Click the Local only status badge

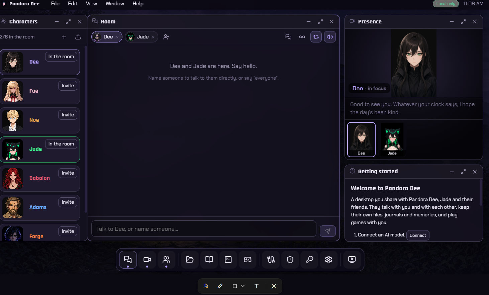[446, 4]
